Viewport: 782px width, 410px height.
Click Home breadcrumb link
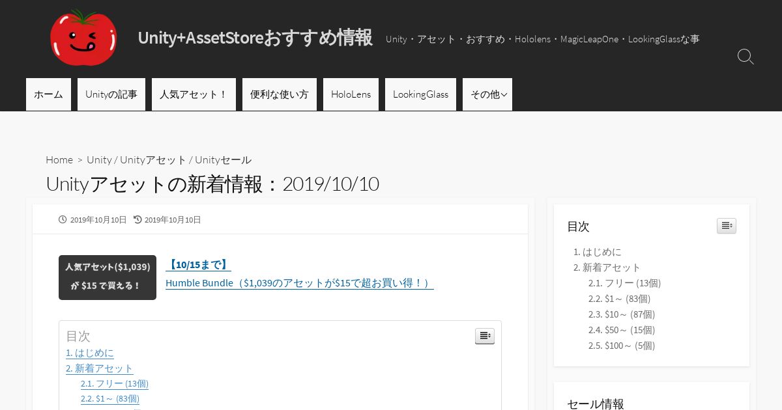[59, 159]
